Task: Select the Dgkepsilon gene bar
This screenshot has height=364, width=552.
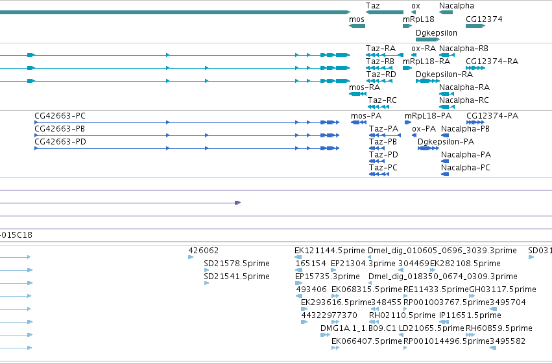Action: point(427,40)
